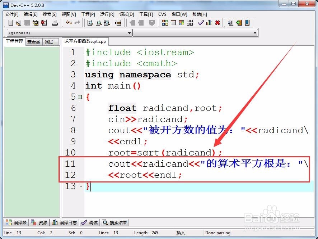Maximize the Dev-C++ window
This screenshot has height=239, width=318.
point(294,4)
